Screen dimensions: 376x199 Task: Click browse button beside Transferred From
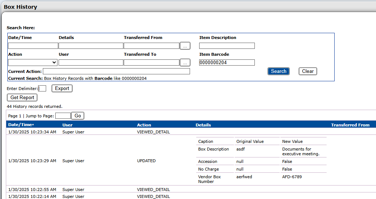(185, 46)
